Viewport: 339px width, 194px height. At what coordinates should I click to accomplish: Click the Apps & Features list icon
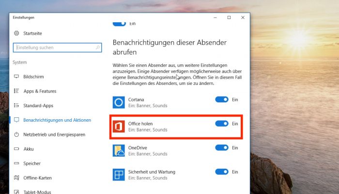pos(16,91)
